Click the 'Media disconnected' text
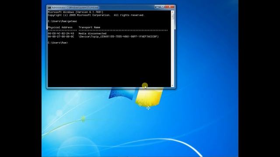This screenshot has width=280, height=157. coord(92,34)
